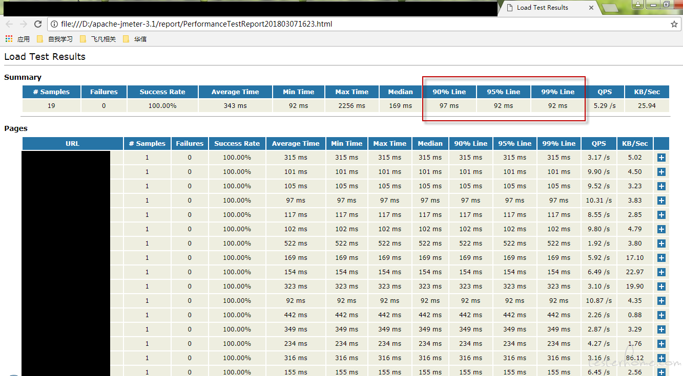Select the 10.87 /s QPS cell
Image resolution: width=683 pixels, height=376 pixels.
point(598,301)
